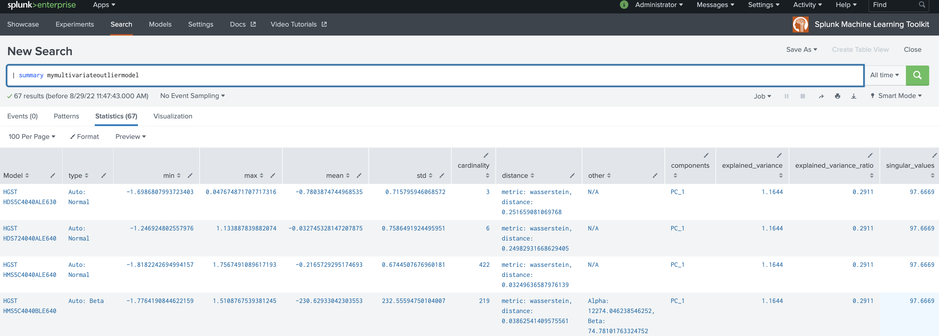Viewport: 939px width, 336px height.
Task: Edit the components column with pencil icon
Action: click(x=706, y=155)
